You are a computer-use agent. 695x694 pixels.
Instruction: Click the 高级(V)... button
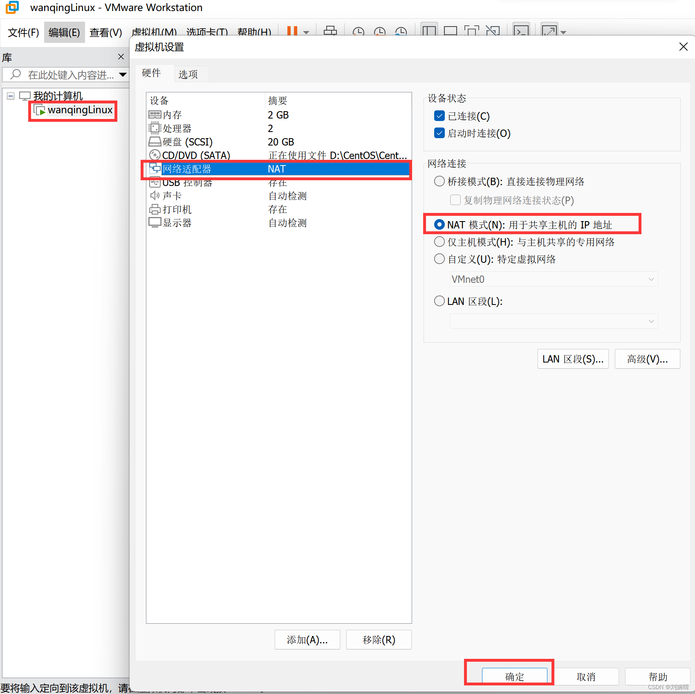pyautogui.click(x=647, y=359)
